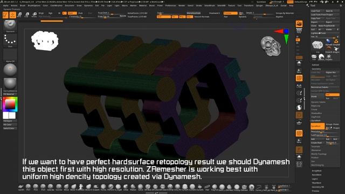The height and width of the screenshot is (194, 345).
Task: Select the dragon tool thumbnail
Action: pos(336,49)
